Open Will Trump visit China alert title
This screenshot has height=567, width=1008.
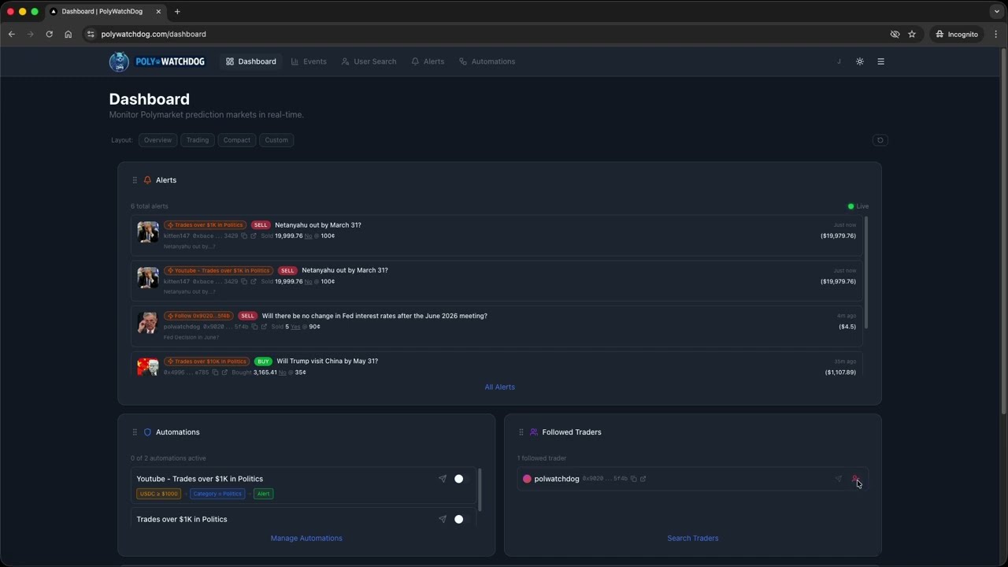(x=328, y=361)
